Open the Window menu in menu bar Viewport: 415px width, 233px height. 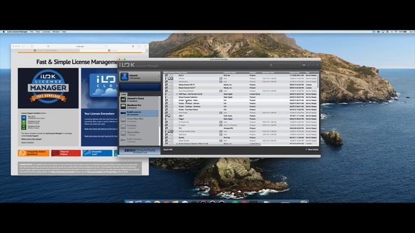[56, 32]
